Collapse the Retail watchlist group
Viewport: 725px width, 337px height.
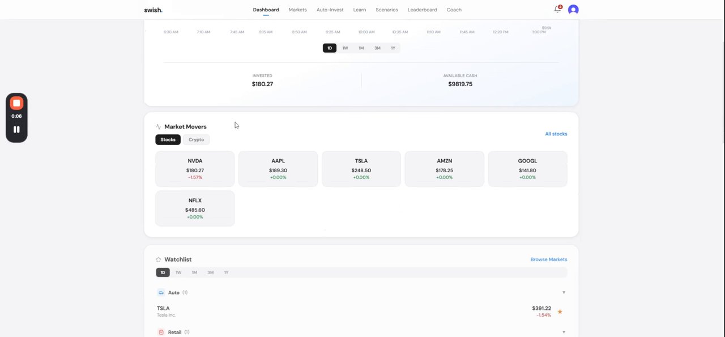click(x=564, y=332)
